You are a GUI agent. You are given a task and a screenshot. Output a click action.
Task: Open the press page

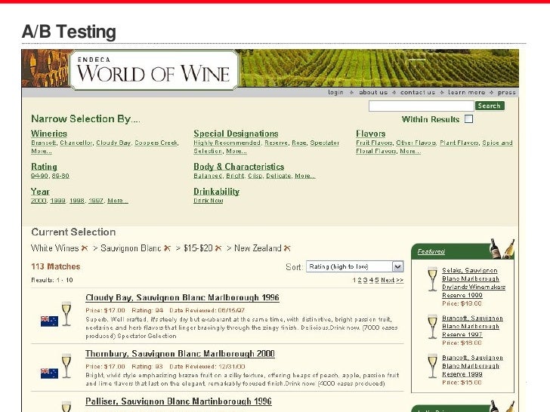click(506, 92)
